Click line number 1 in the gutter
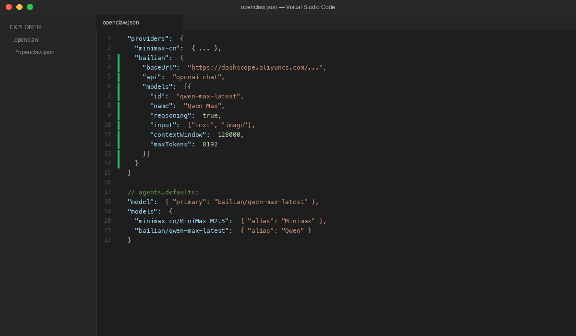Screen dimensions: 576x336 click(109, 38)
